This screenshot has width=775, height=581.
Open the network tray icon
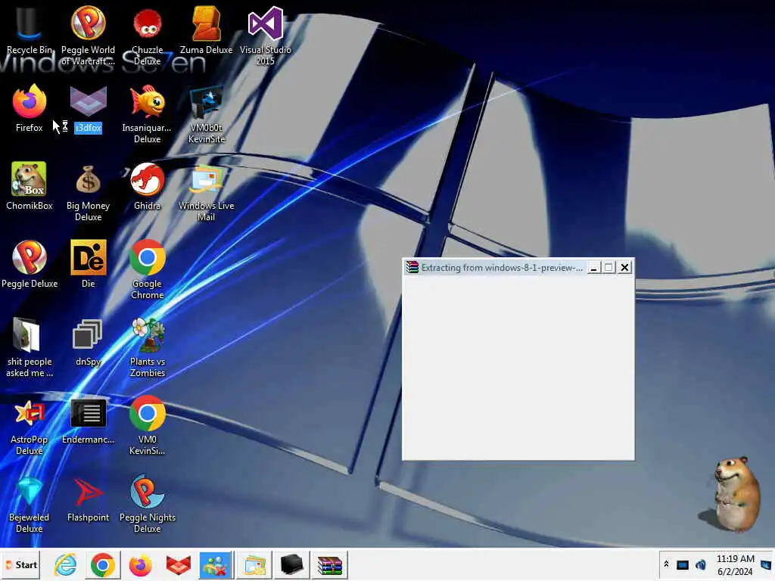pos(683,564)
